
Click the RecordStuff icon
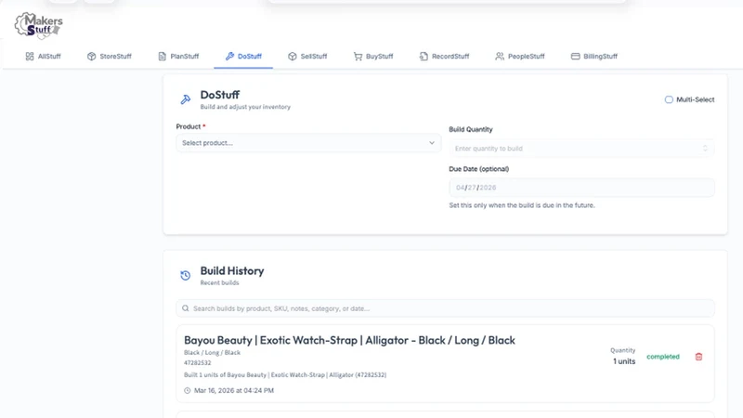point(424,57)
